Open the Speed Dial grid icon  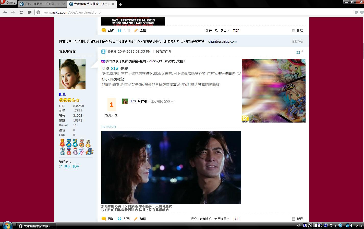click(x=30, y=12)
